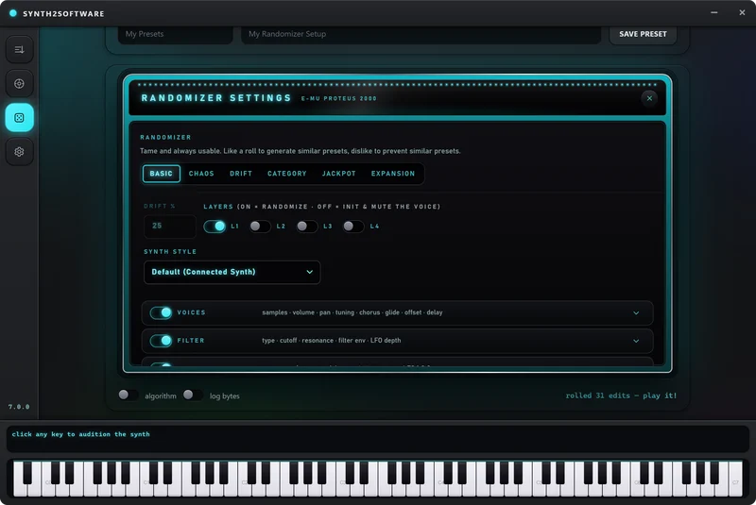Switch to the Drift tab
Viewport: 756px width, 505px height.
pos(241,174)
